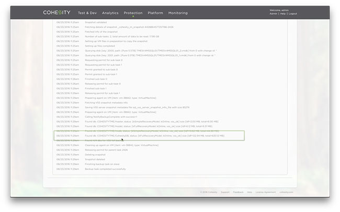Open Help link in top-right header

(x=283, y=14)
